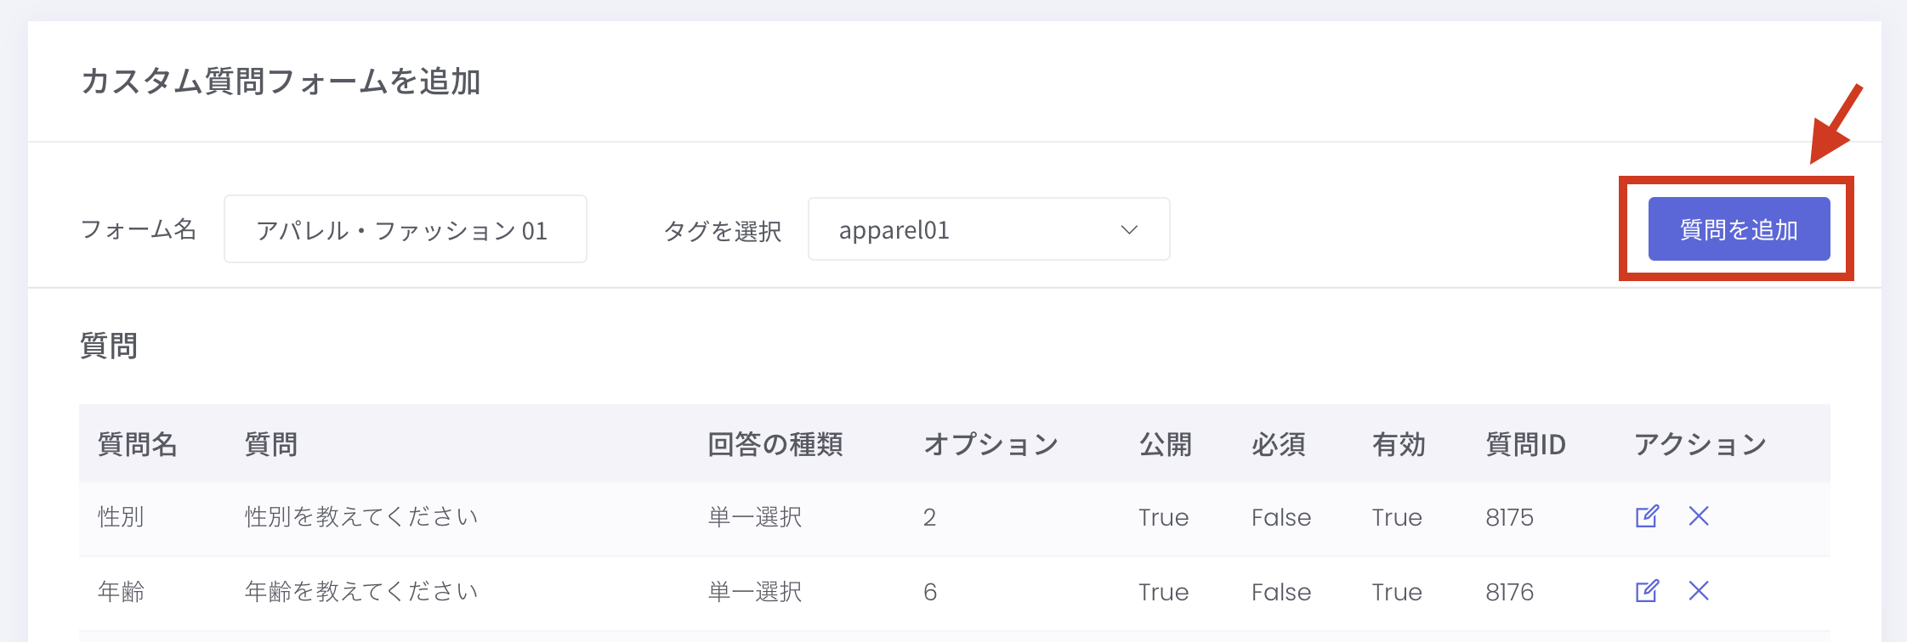Select the 有効 column header

pos(1399,444)
